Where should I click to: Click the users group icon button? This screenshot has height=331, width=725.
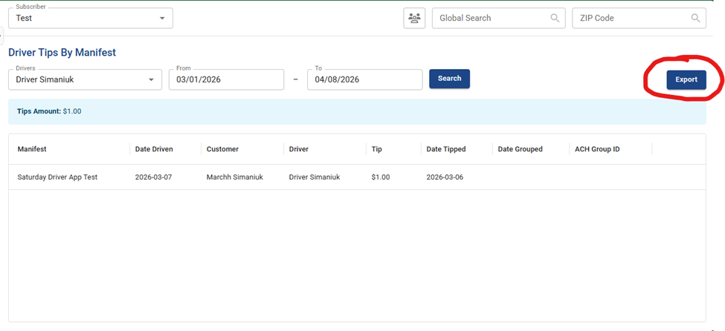pyautogui.click(x=414, y=19)
